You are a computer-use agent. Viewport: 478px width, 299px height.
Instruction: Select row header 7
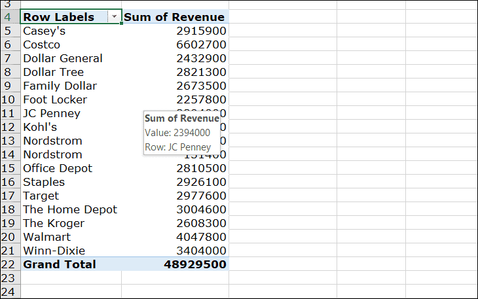[10, 58]
